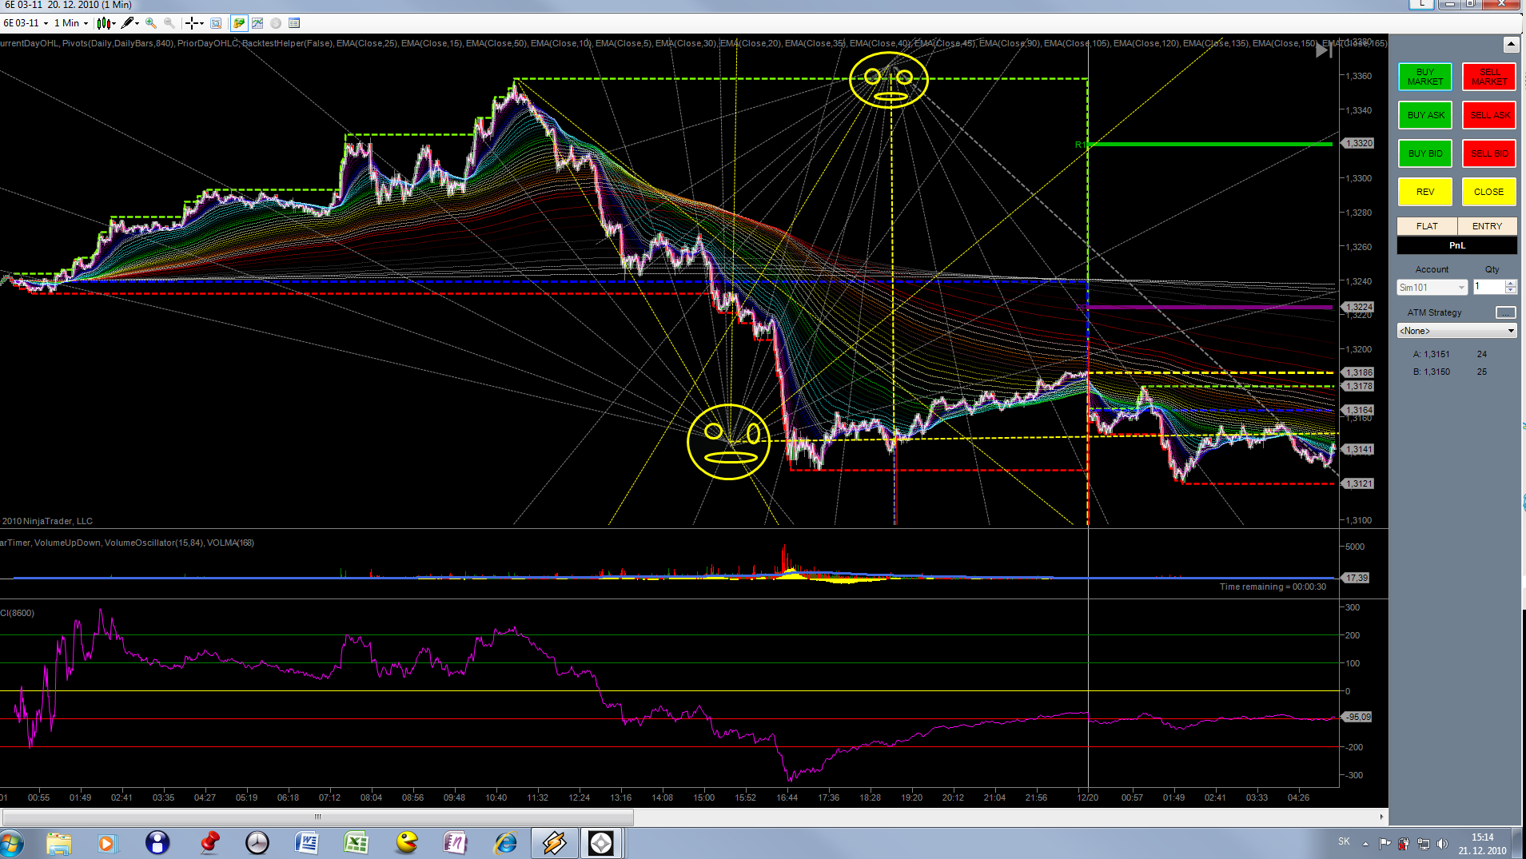This screenshot has width=1526, height=859.
Task: Click the 17,39 volume indicator marker
Action: (1357, 578)
